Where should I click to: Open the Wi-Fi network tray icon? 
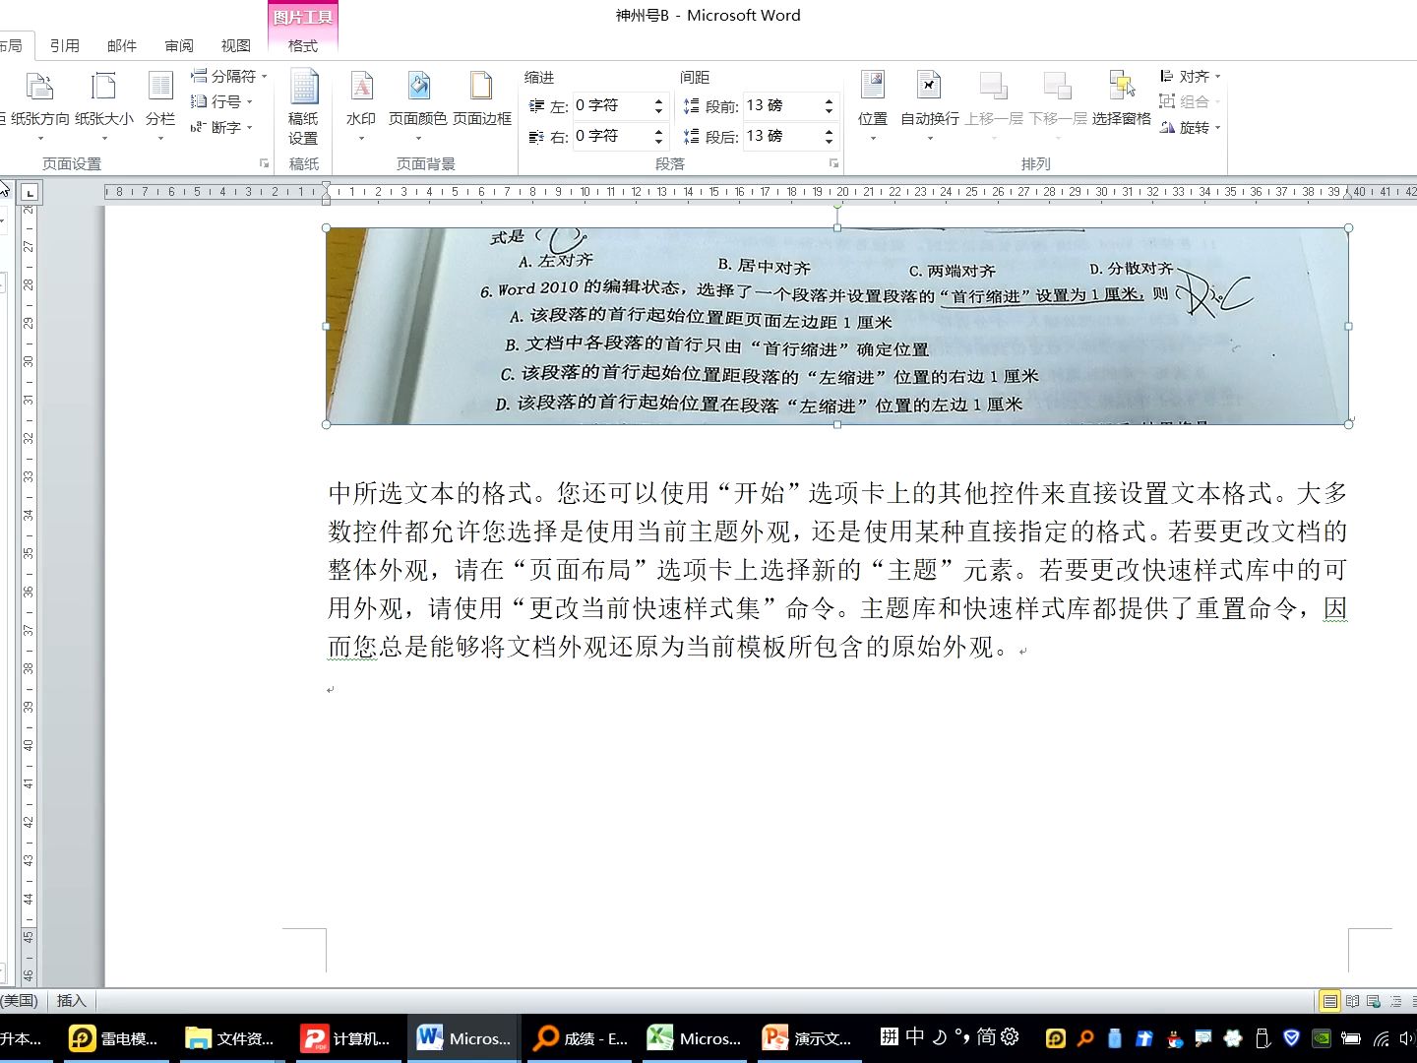tap(1382, 1037)
